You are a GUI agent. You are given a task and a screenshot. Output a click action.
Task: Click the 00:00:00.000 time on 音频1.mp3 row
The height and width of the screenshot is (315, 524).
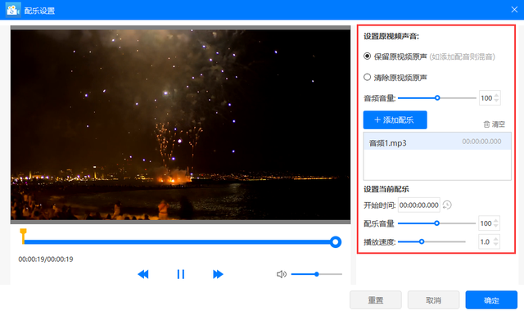(x=481, y=142)
